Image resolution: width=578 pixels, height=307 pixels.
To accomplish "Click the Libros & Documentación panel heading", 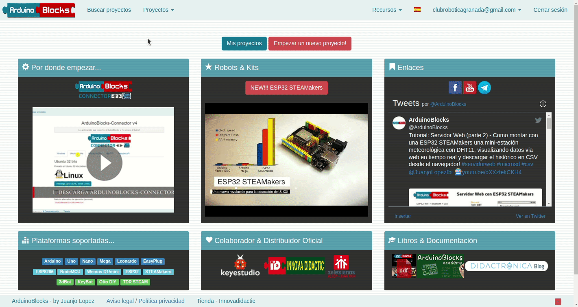I will (x=470, y=241).
